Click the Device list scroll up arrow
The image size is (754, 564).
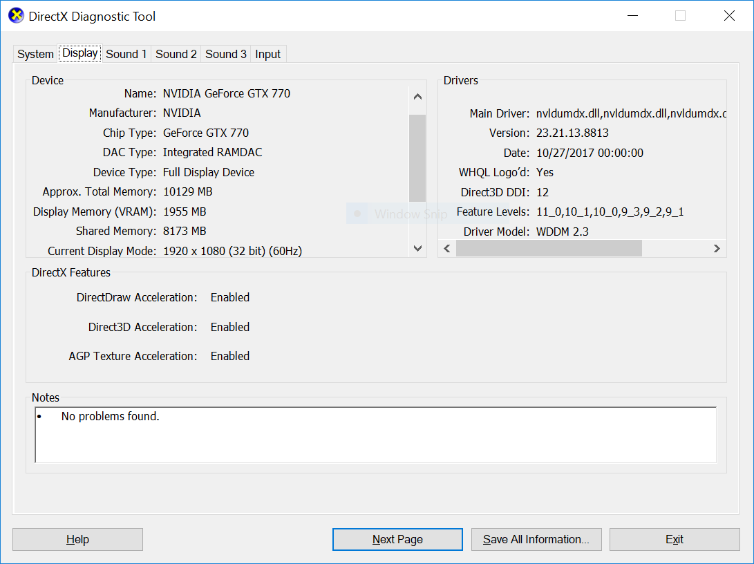coord(417,97)
